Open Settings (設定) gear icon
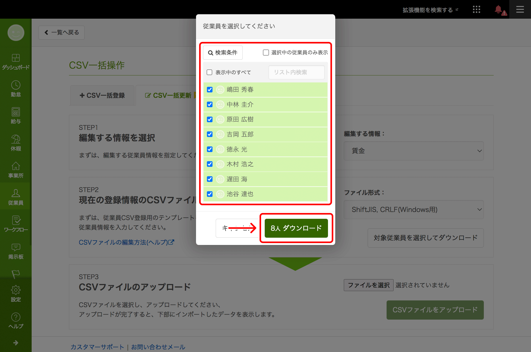The image size is (531, 352). click(x=16, y=294)
